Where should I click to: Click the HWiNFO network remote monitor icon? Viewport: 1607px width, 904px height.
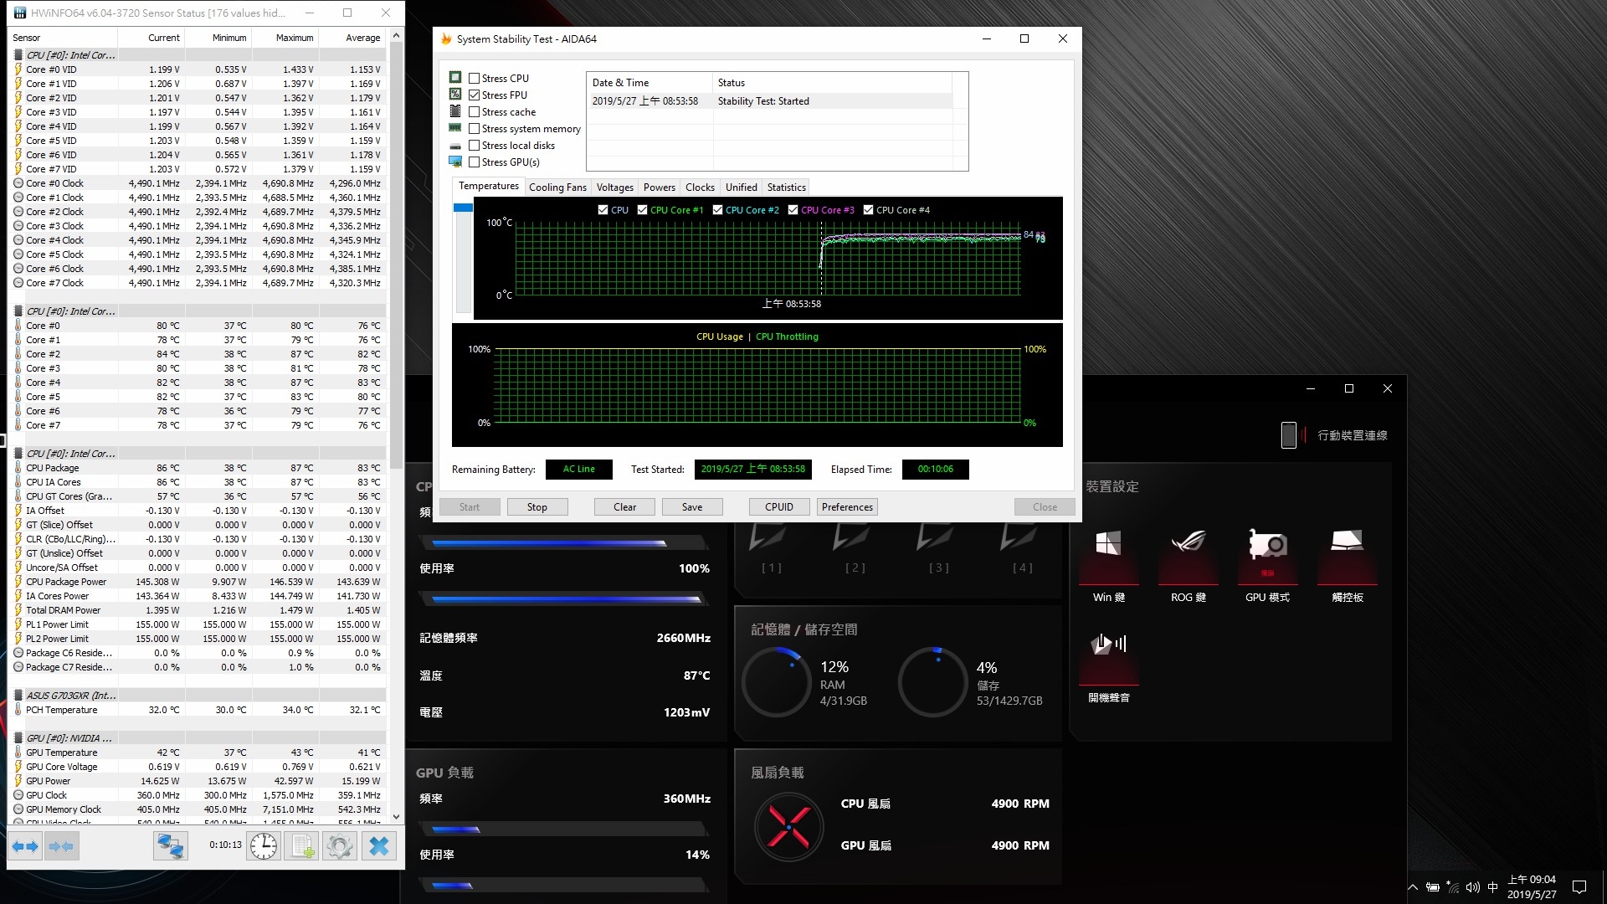[170, 846]
